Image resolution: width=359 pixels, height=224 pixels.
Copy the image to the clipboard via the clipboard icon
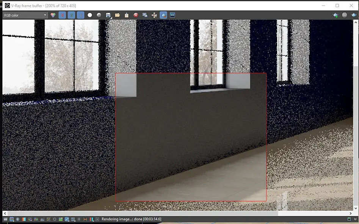point(127,15)
